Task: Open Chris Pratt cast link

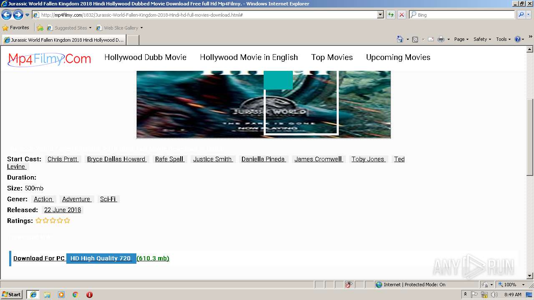Action: point(63,159)
